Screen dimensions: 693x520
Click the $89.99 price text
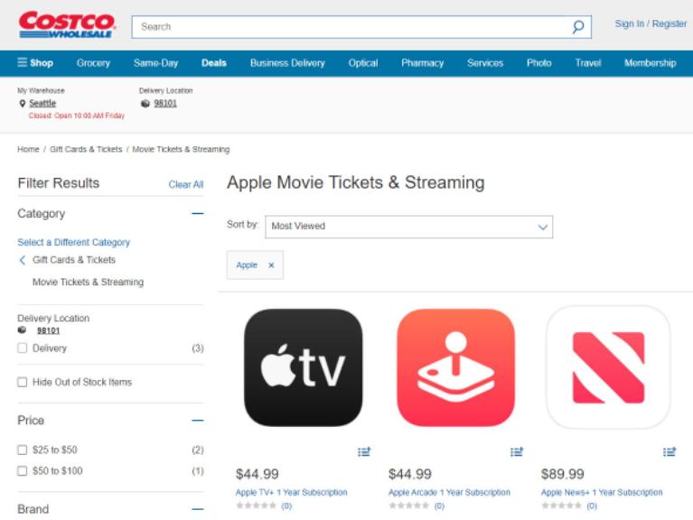tap(562, 474)
